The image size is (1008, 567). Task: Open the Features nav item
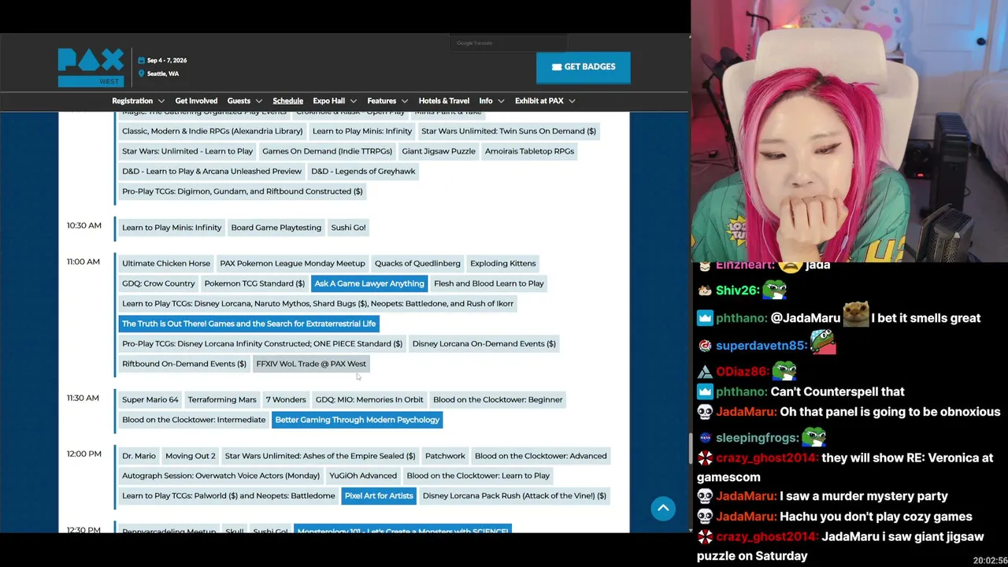[x=381, y=101]
